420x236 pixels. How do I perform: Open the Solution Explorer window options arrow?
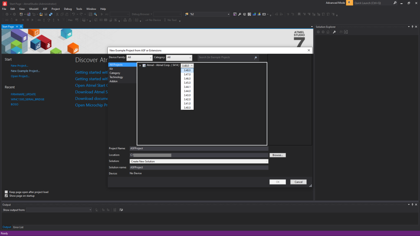click(409, 27)
